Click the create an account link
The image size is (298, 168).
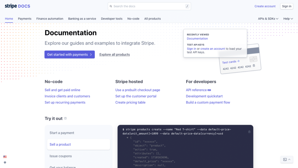(x=213, y=49)
